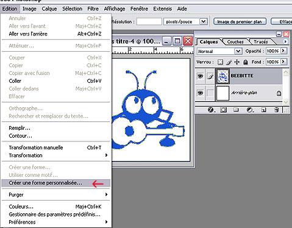Open the pixels/pouce units dropdown
The image size is (292, 228).
point(203,21)
